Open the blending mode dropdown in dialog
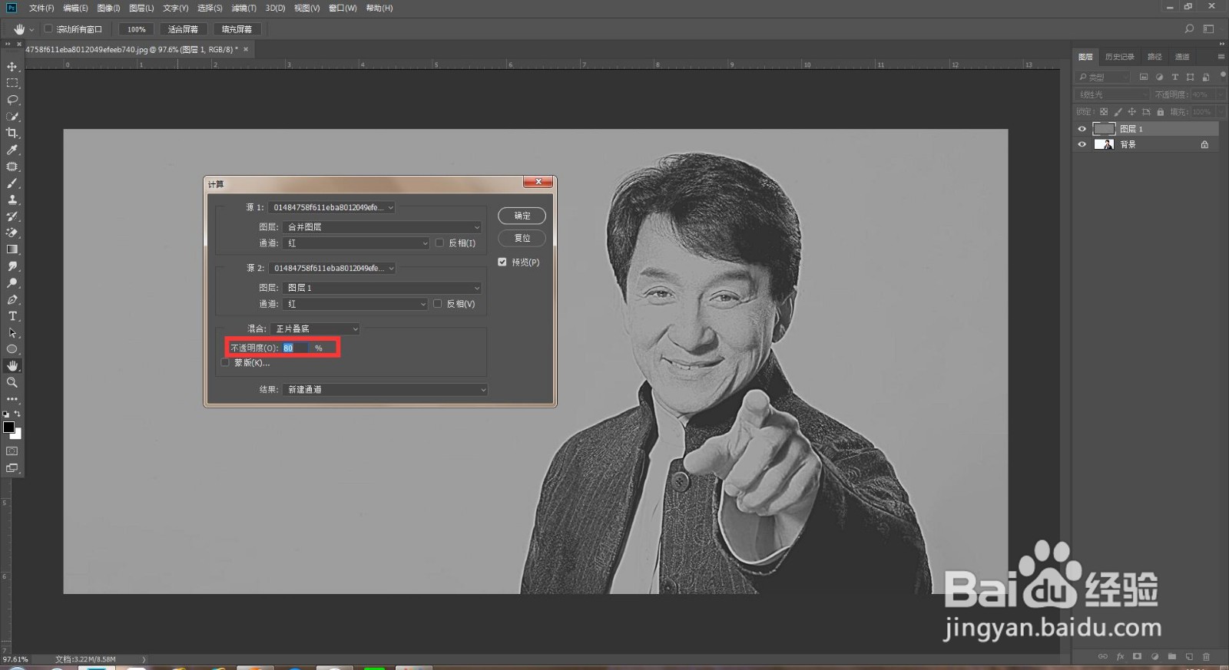1229x670 pixels. tap(315, 329)
